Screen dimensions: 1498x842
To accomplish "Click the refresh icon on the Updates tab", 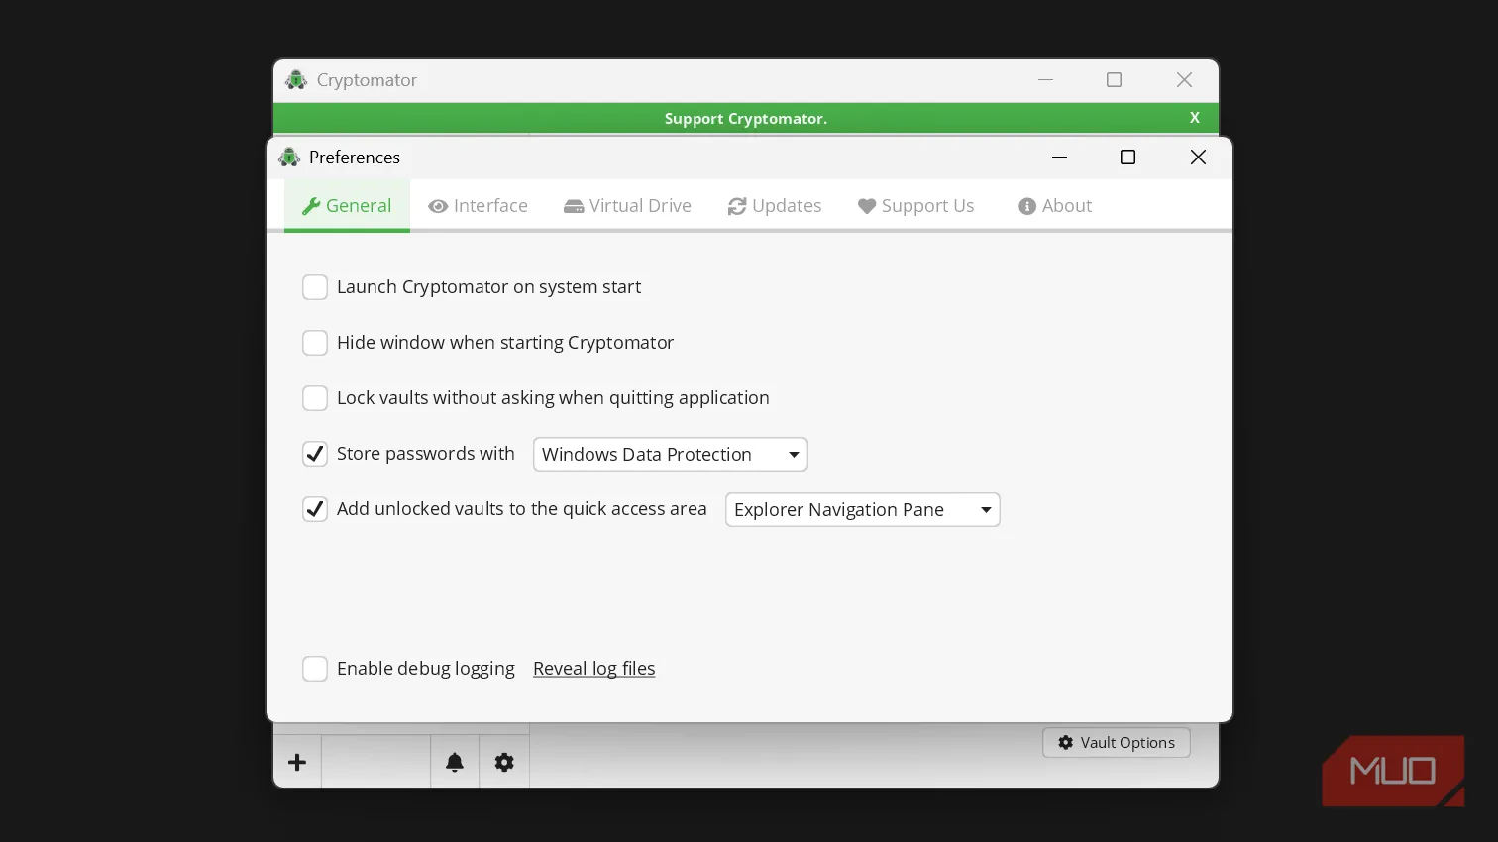I will pyautogui.click(x=736, y=206).
